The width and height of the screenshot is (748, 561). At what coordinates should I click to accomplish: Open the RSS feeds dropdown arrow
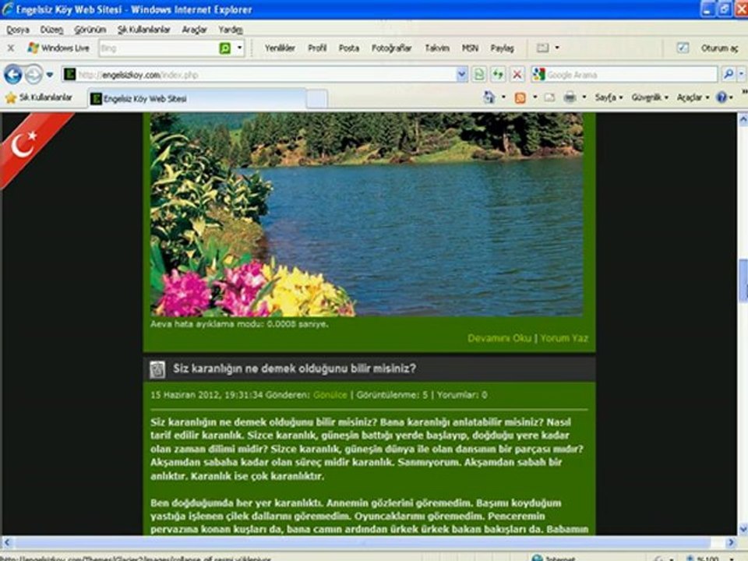click(535, 97)
